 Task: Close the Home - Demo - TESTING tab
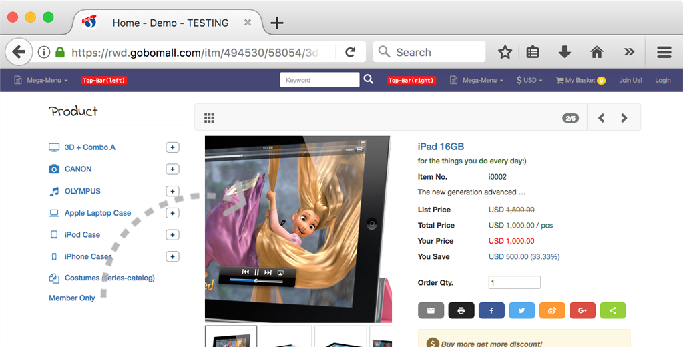[x=248, y=23]
